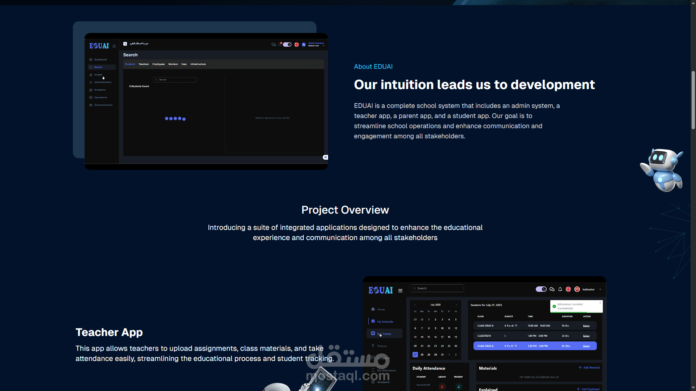Viewport: 696px width, 391px height.
Task: Click Add Explained button
Action: (x=588, y=389)
